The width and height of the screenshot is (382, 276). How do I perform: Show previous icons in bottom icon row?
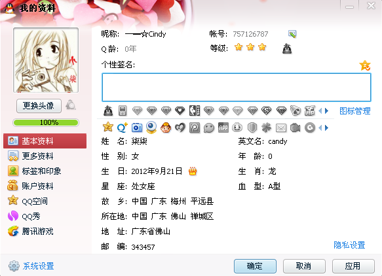click(x=320, y=128)
